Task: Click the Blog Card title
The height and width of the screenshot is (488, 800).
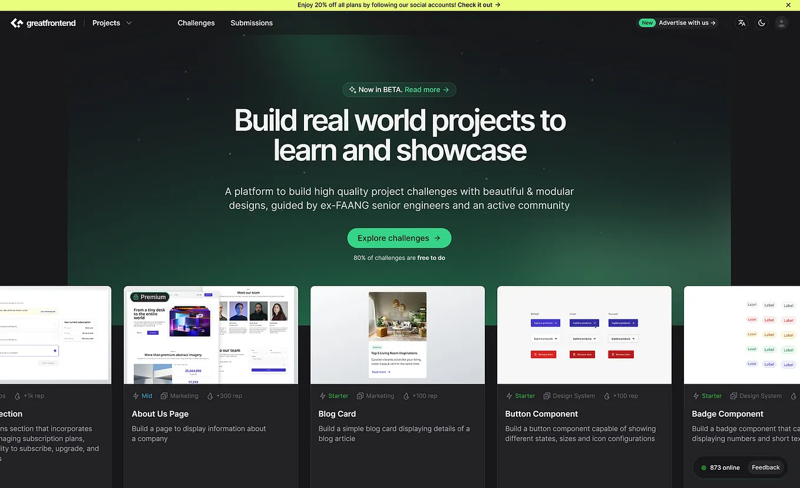Action: pyautogui.click(x=338, y=414)
